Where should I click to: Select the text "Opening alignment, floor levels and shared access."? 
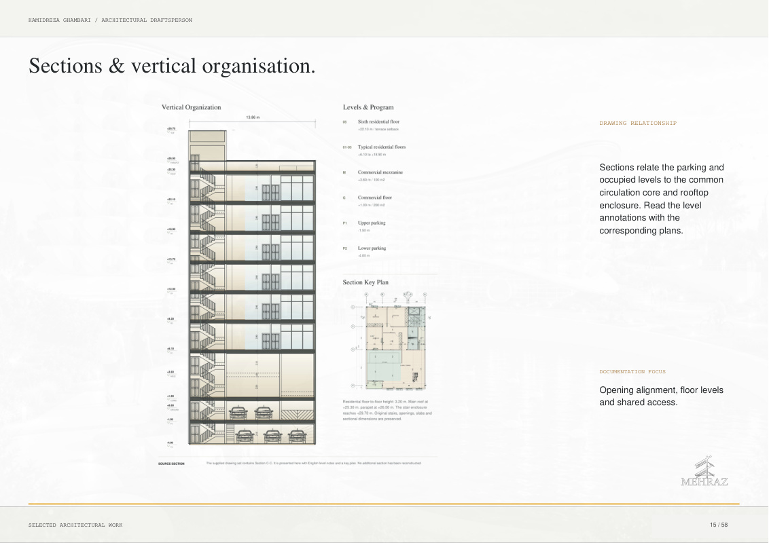pos(662,396)
